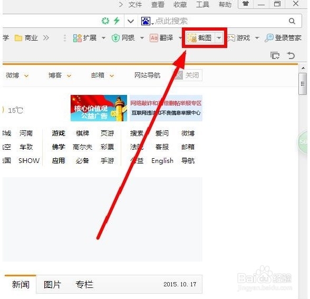Switch to the 图片 tab

(x=52, y=285)
